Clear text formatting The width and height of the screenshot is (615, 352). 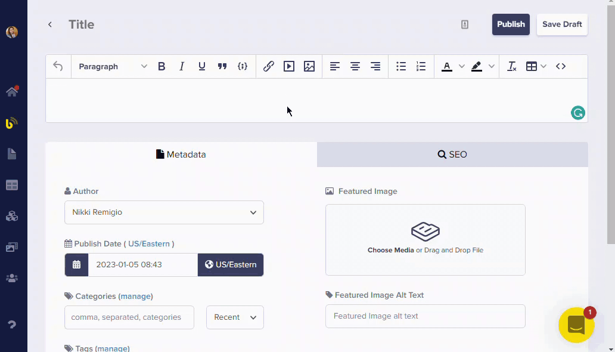click(x=511, y=66)
